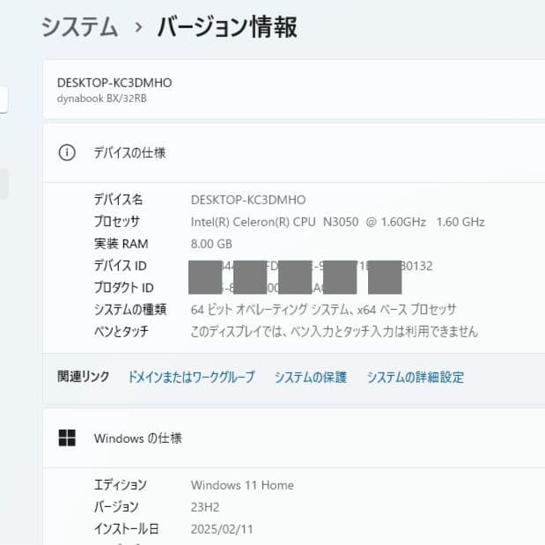Click the バージョン label under Windows の仕様
The image size is (545, 545).
click(x=116, y=507)
